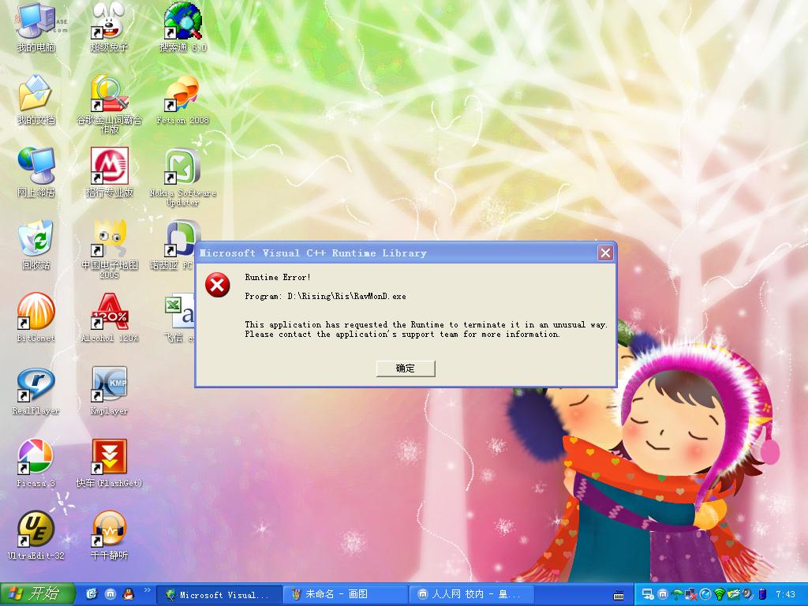Screen dimensions: 808x606
Task: Click the green umbrella Rising tray icon
Action: coord(676,595)
